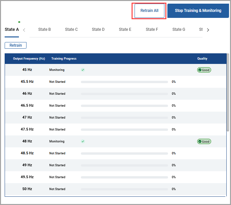The width and height of the screenshot is (231, 205).
Task: Switch to the State G tab
Action: coord(179,29)
